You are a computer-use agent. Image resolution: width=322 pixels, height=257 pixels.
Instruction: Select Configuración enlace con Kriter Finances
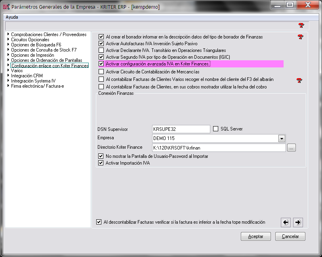click(x=50, y=65)
